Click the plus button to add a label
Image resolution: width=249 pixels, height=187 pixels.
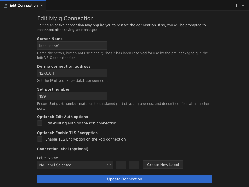(134, 165)
